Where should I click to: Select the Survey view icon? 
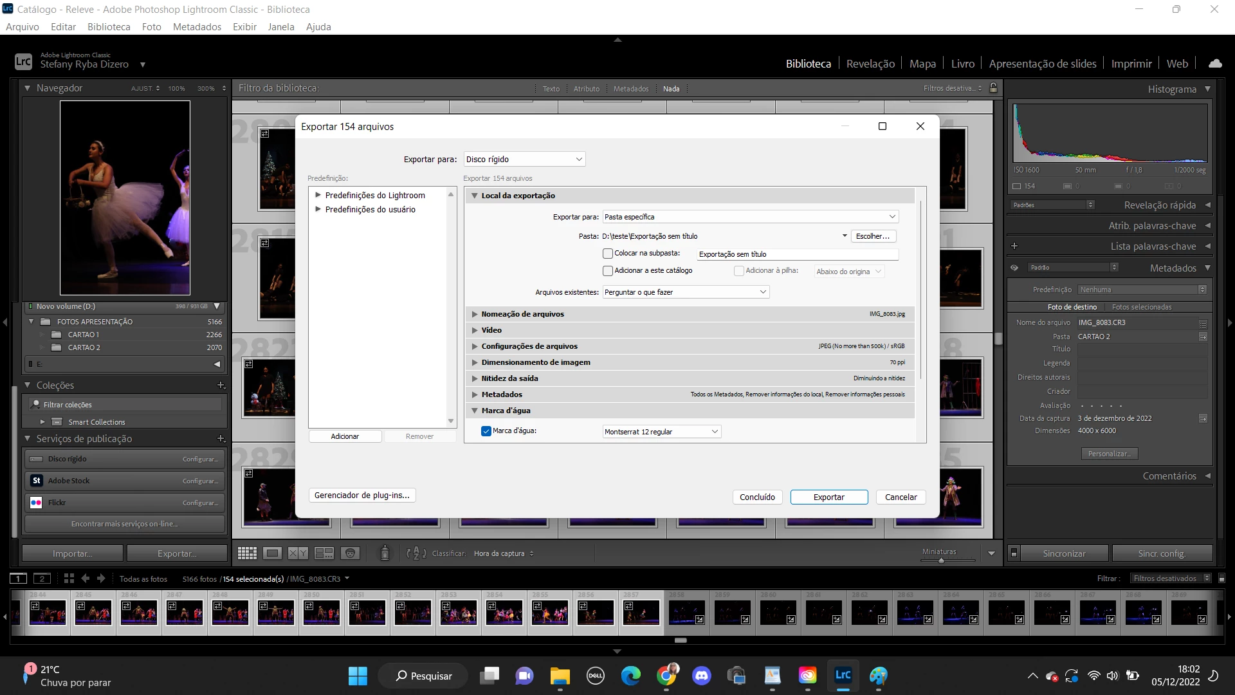[324, 553]
